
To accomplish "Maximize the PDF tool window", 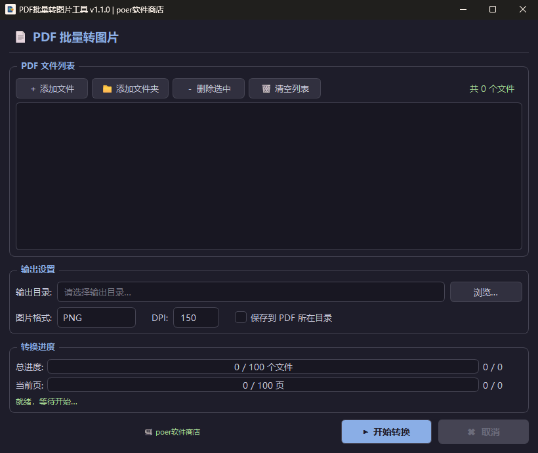I will click(493, 9).
